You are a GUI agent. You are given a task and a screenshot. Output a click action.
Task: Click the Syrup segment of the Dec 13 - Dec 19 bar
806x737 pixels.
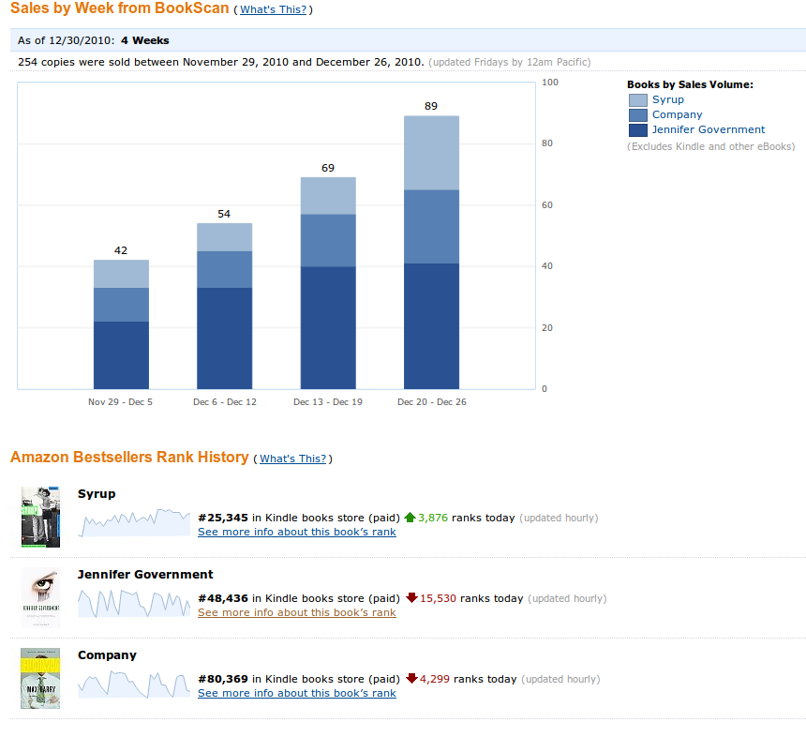click(328, 196)
